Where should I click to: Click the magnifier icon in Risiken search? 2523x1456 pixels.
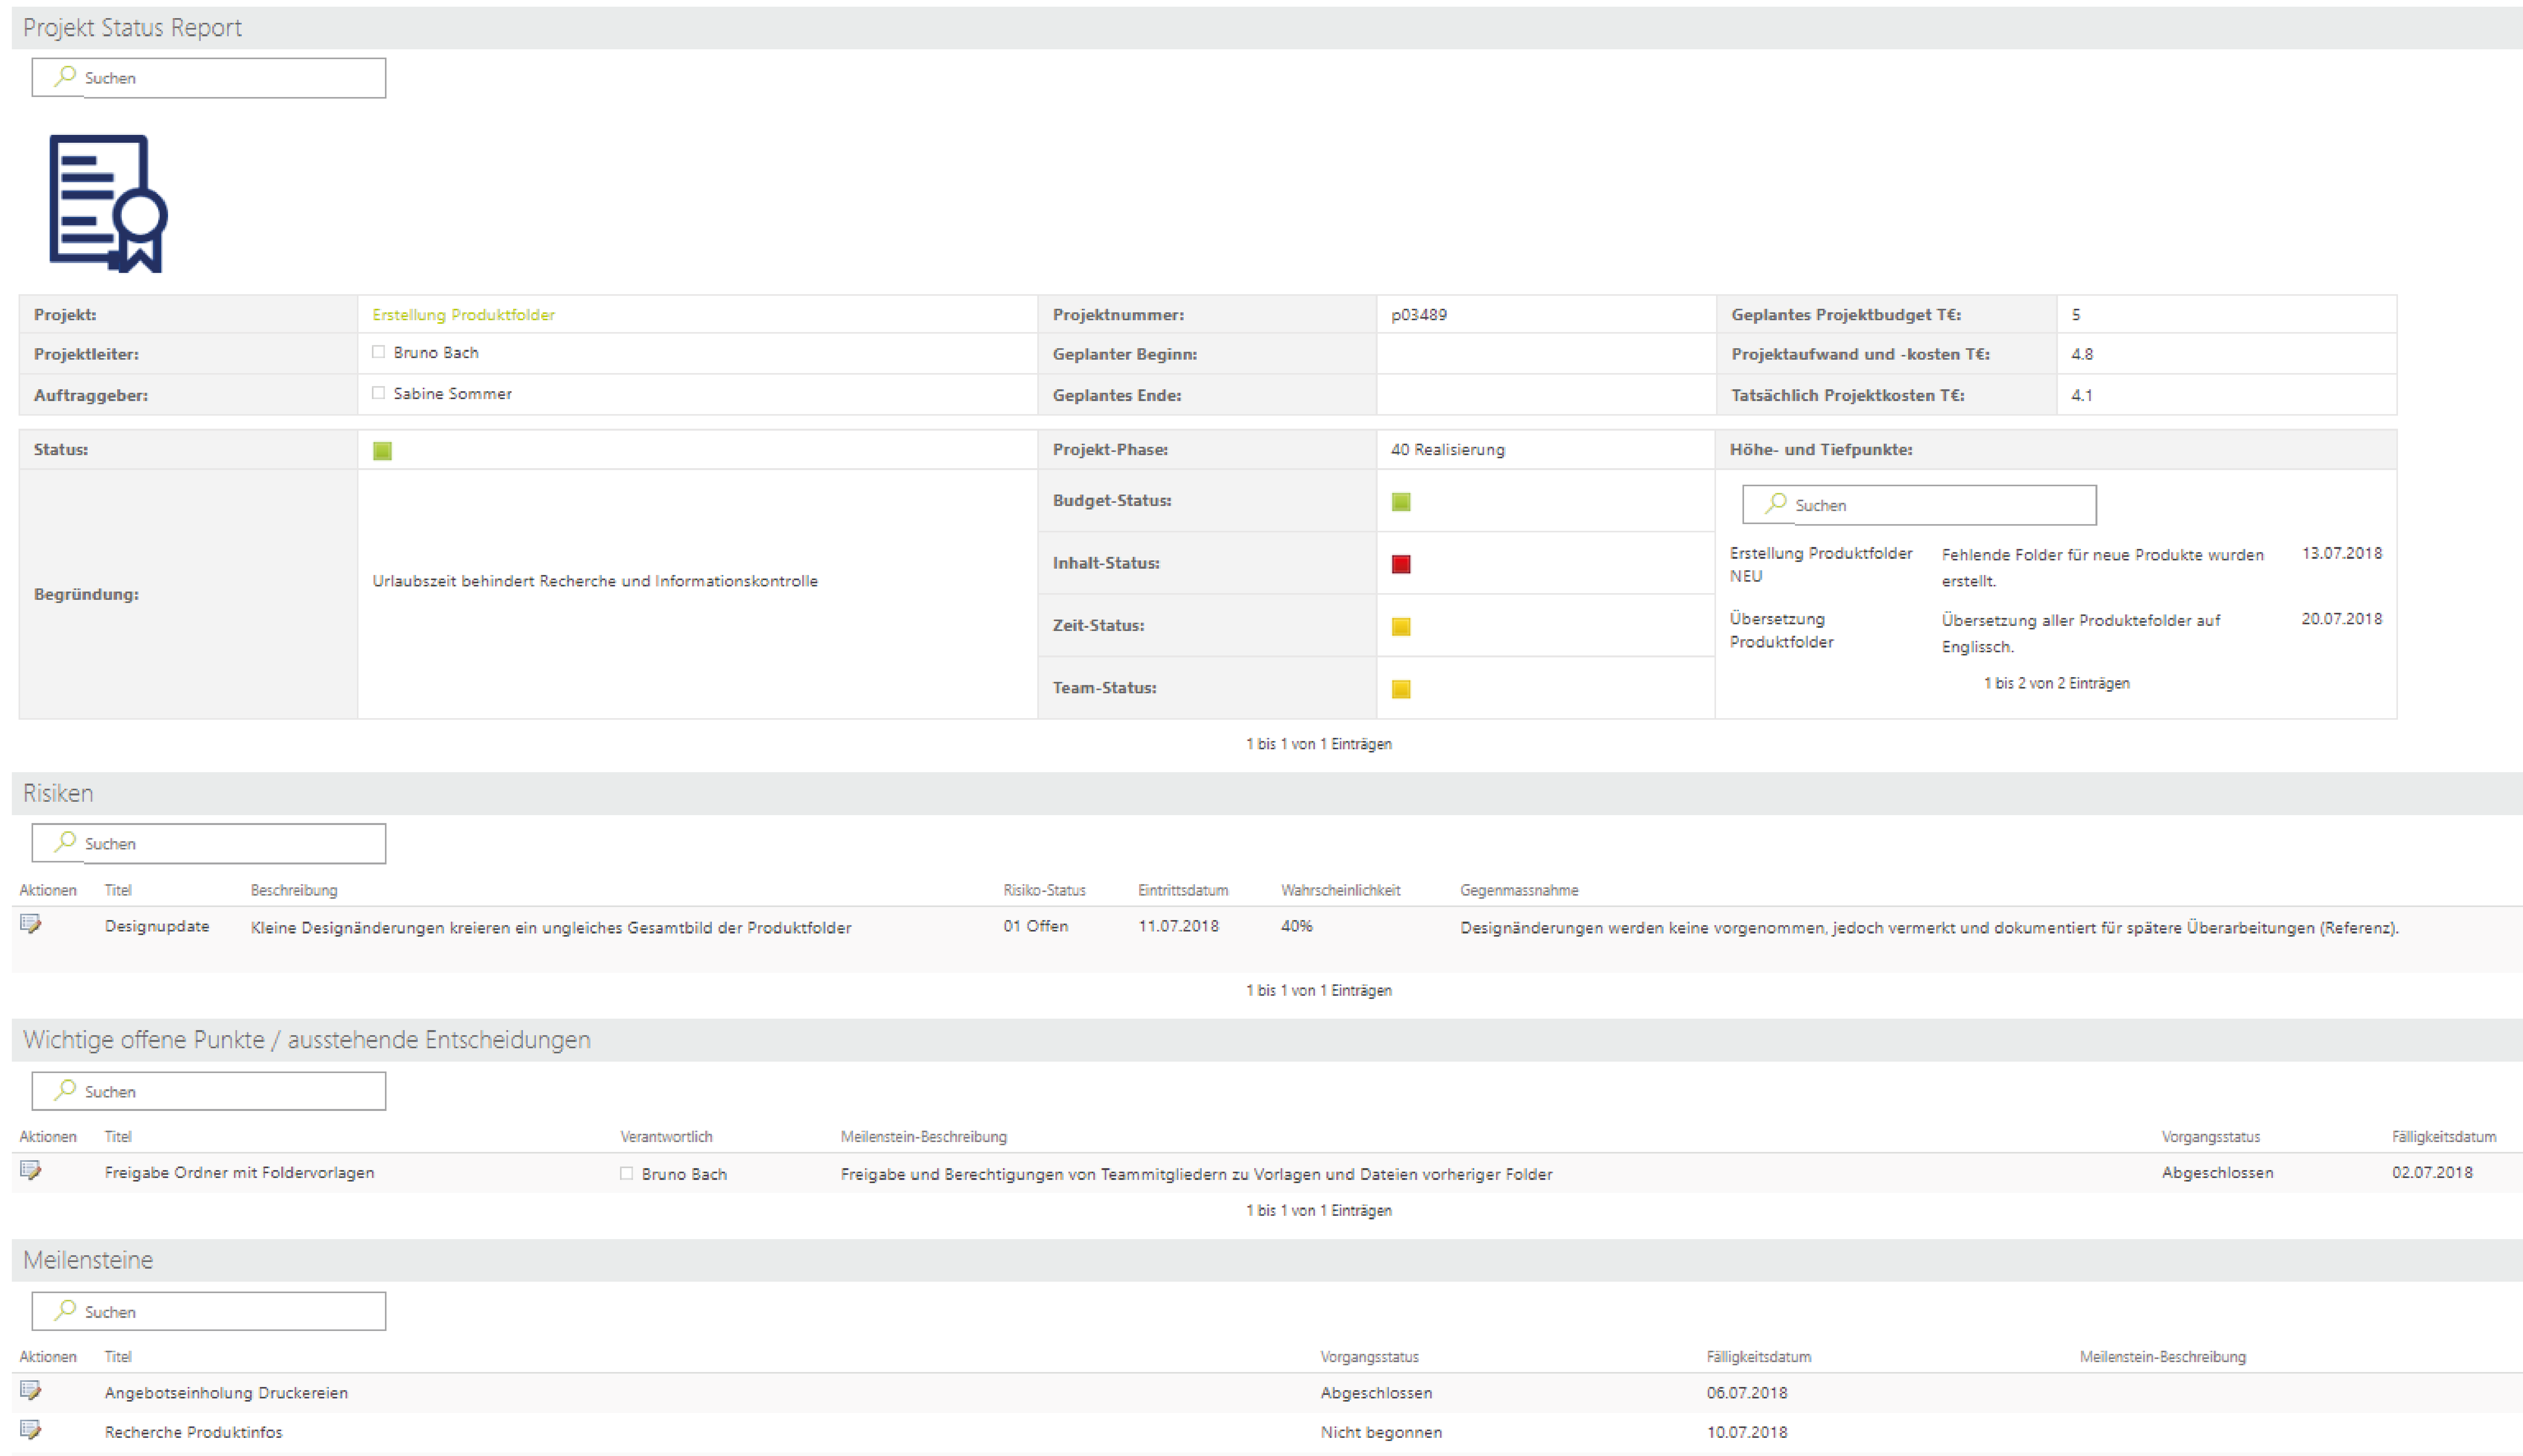(x=65, y=842)
